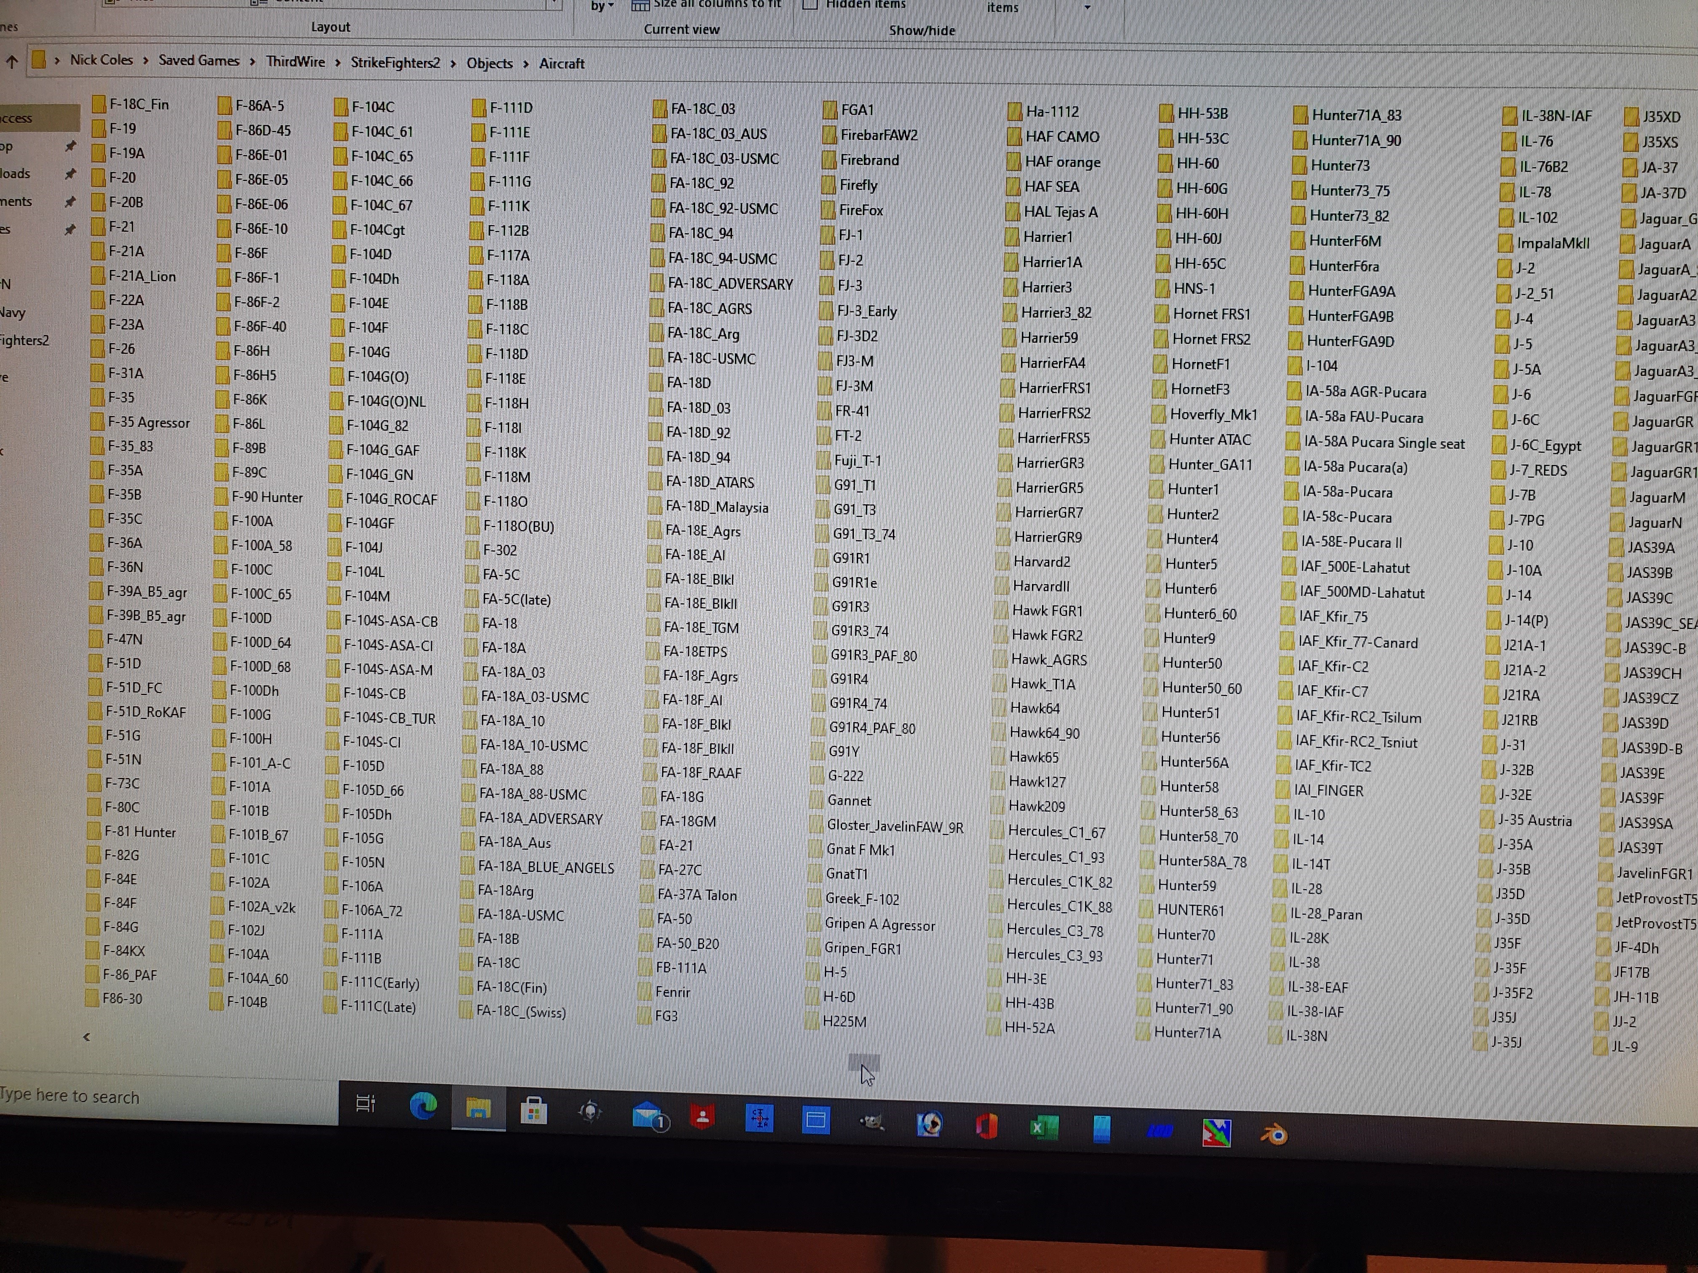The height and width of the screenshot is (1273, 1698).
Task: Expand the chevron after ThirdWire
Action: 338,62
